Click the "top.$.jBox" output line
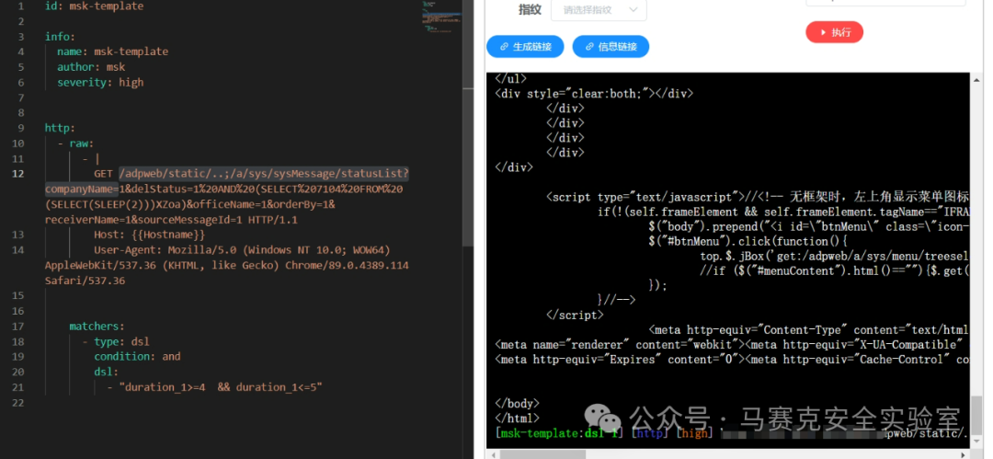The image size is (993, 459). point(835,256)
